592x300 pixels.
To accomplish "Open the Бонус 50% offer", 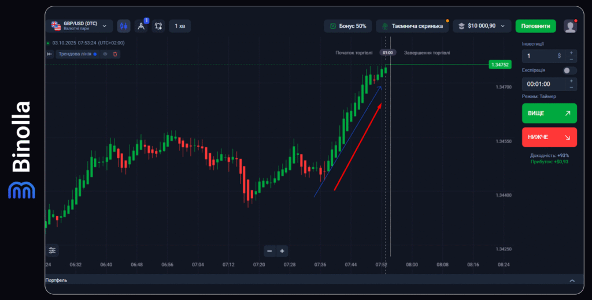I will coord(347,26).
